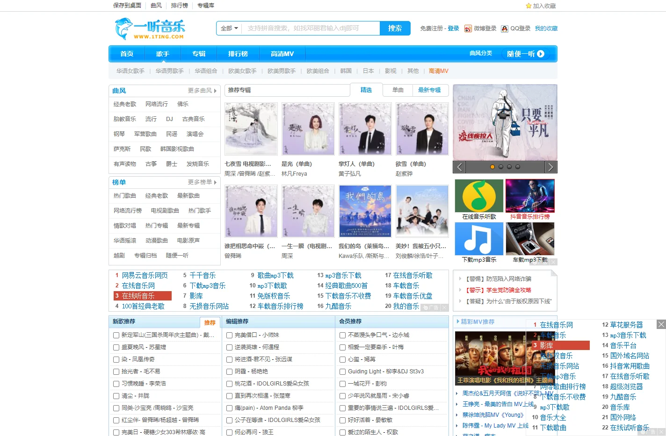Open the 韩国影视歌曲 genre link
This screenshot has width=666, height=436.
[x=177, y=149]
